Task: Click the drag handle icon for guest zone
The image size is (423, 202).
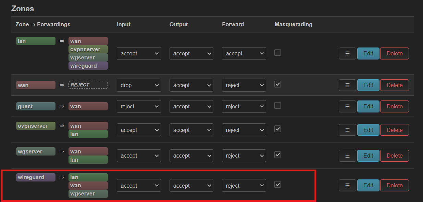Action: 347,107
